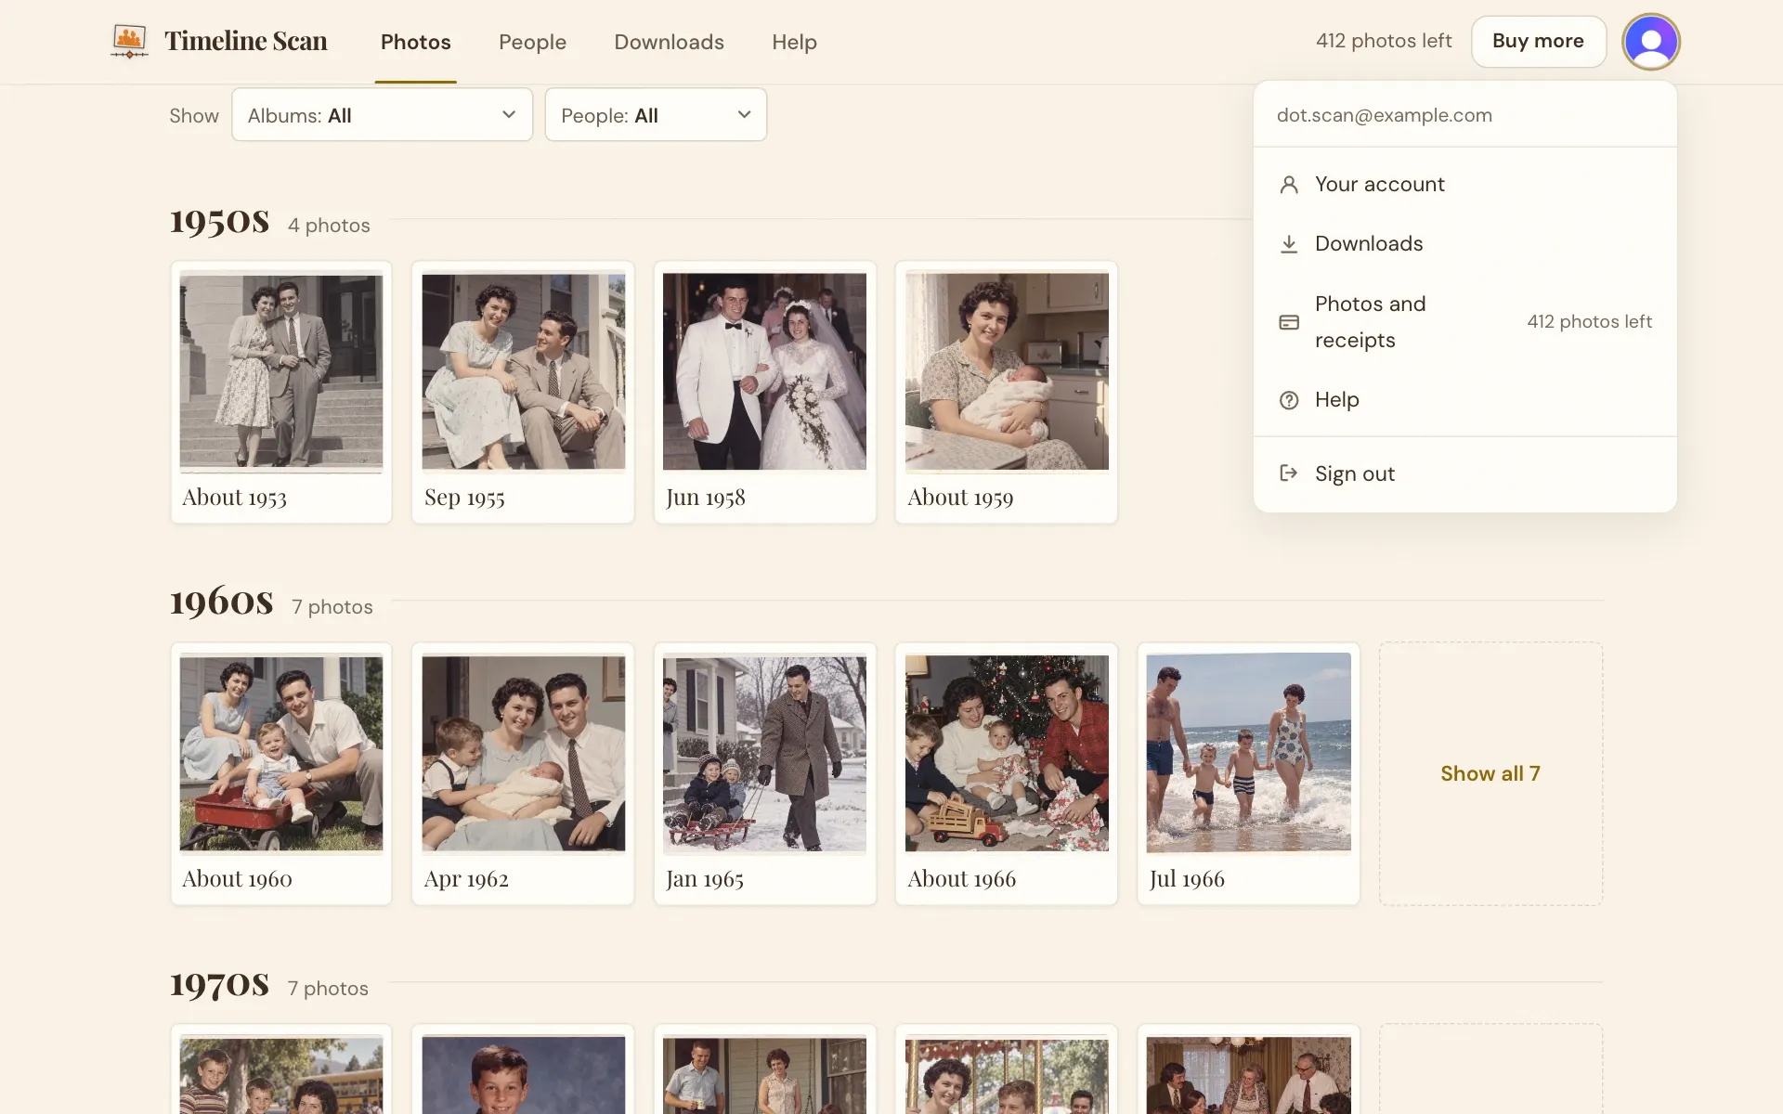The width and height of the screenshot is (1783, 1114).
Task: Open the About 1959 photo
Action: 1007,392
